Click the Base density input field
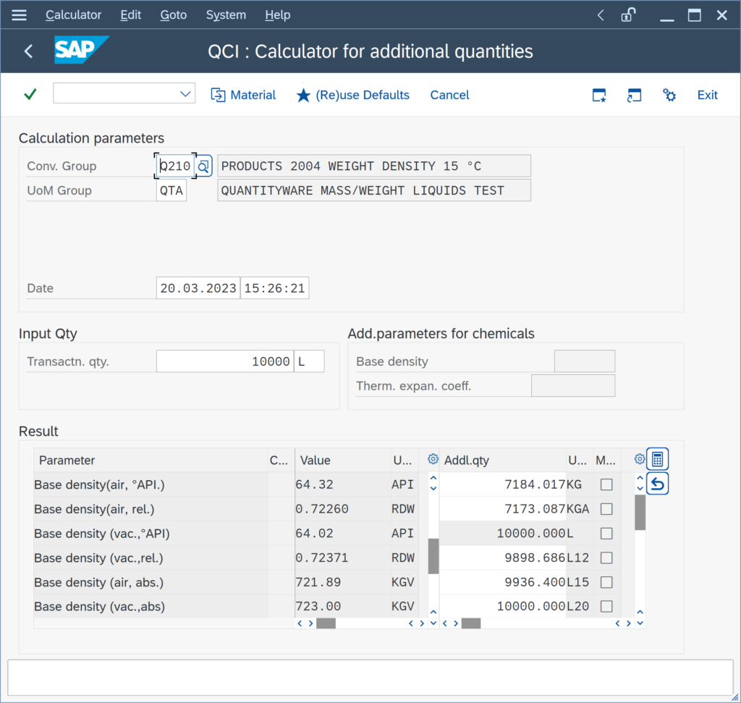This screenshot has height=703, width=741. pos(585,361)
